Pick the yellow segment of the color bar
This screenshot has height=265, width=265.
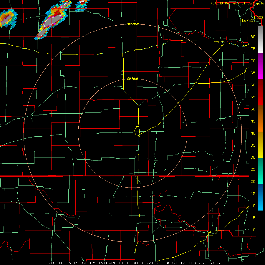pyautogui.click(x=260, y=145)
